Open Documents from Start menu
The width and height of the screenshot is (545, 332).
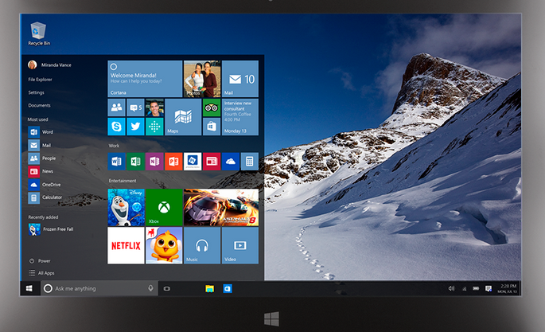click(x=39, y=105)
